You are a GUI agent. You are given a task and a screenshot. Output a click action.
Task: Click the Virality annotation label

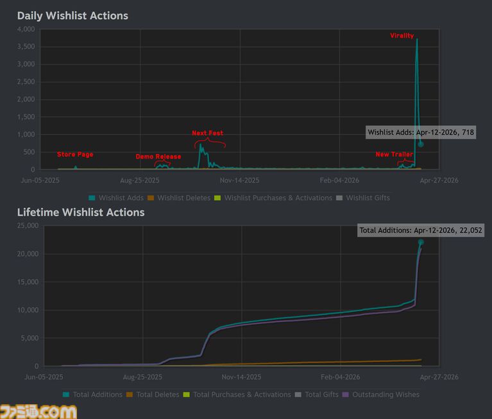(x=402, y=36)
